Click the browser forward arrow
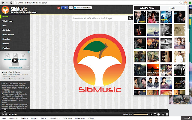The width and height of the screenshot is (192, 120). [7, 3]
